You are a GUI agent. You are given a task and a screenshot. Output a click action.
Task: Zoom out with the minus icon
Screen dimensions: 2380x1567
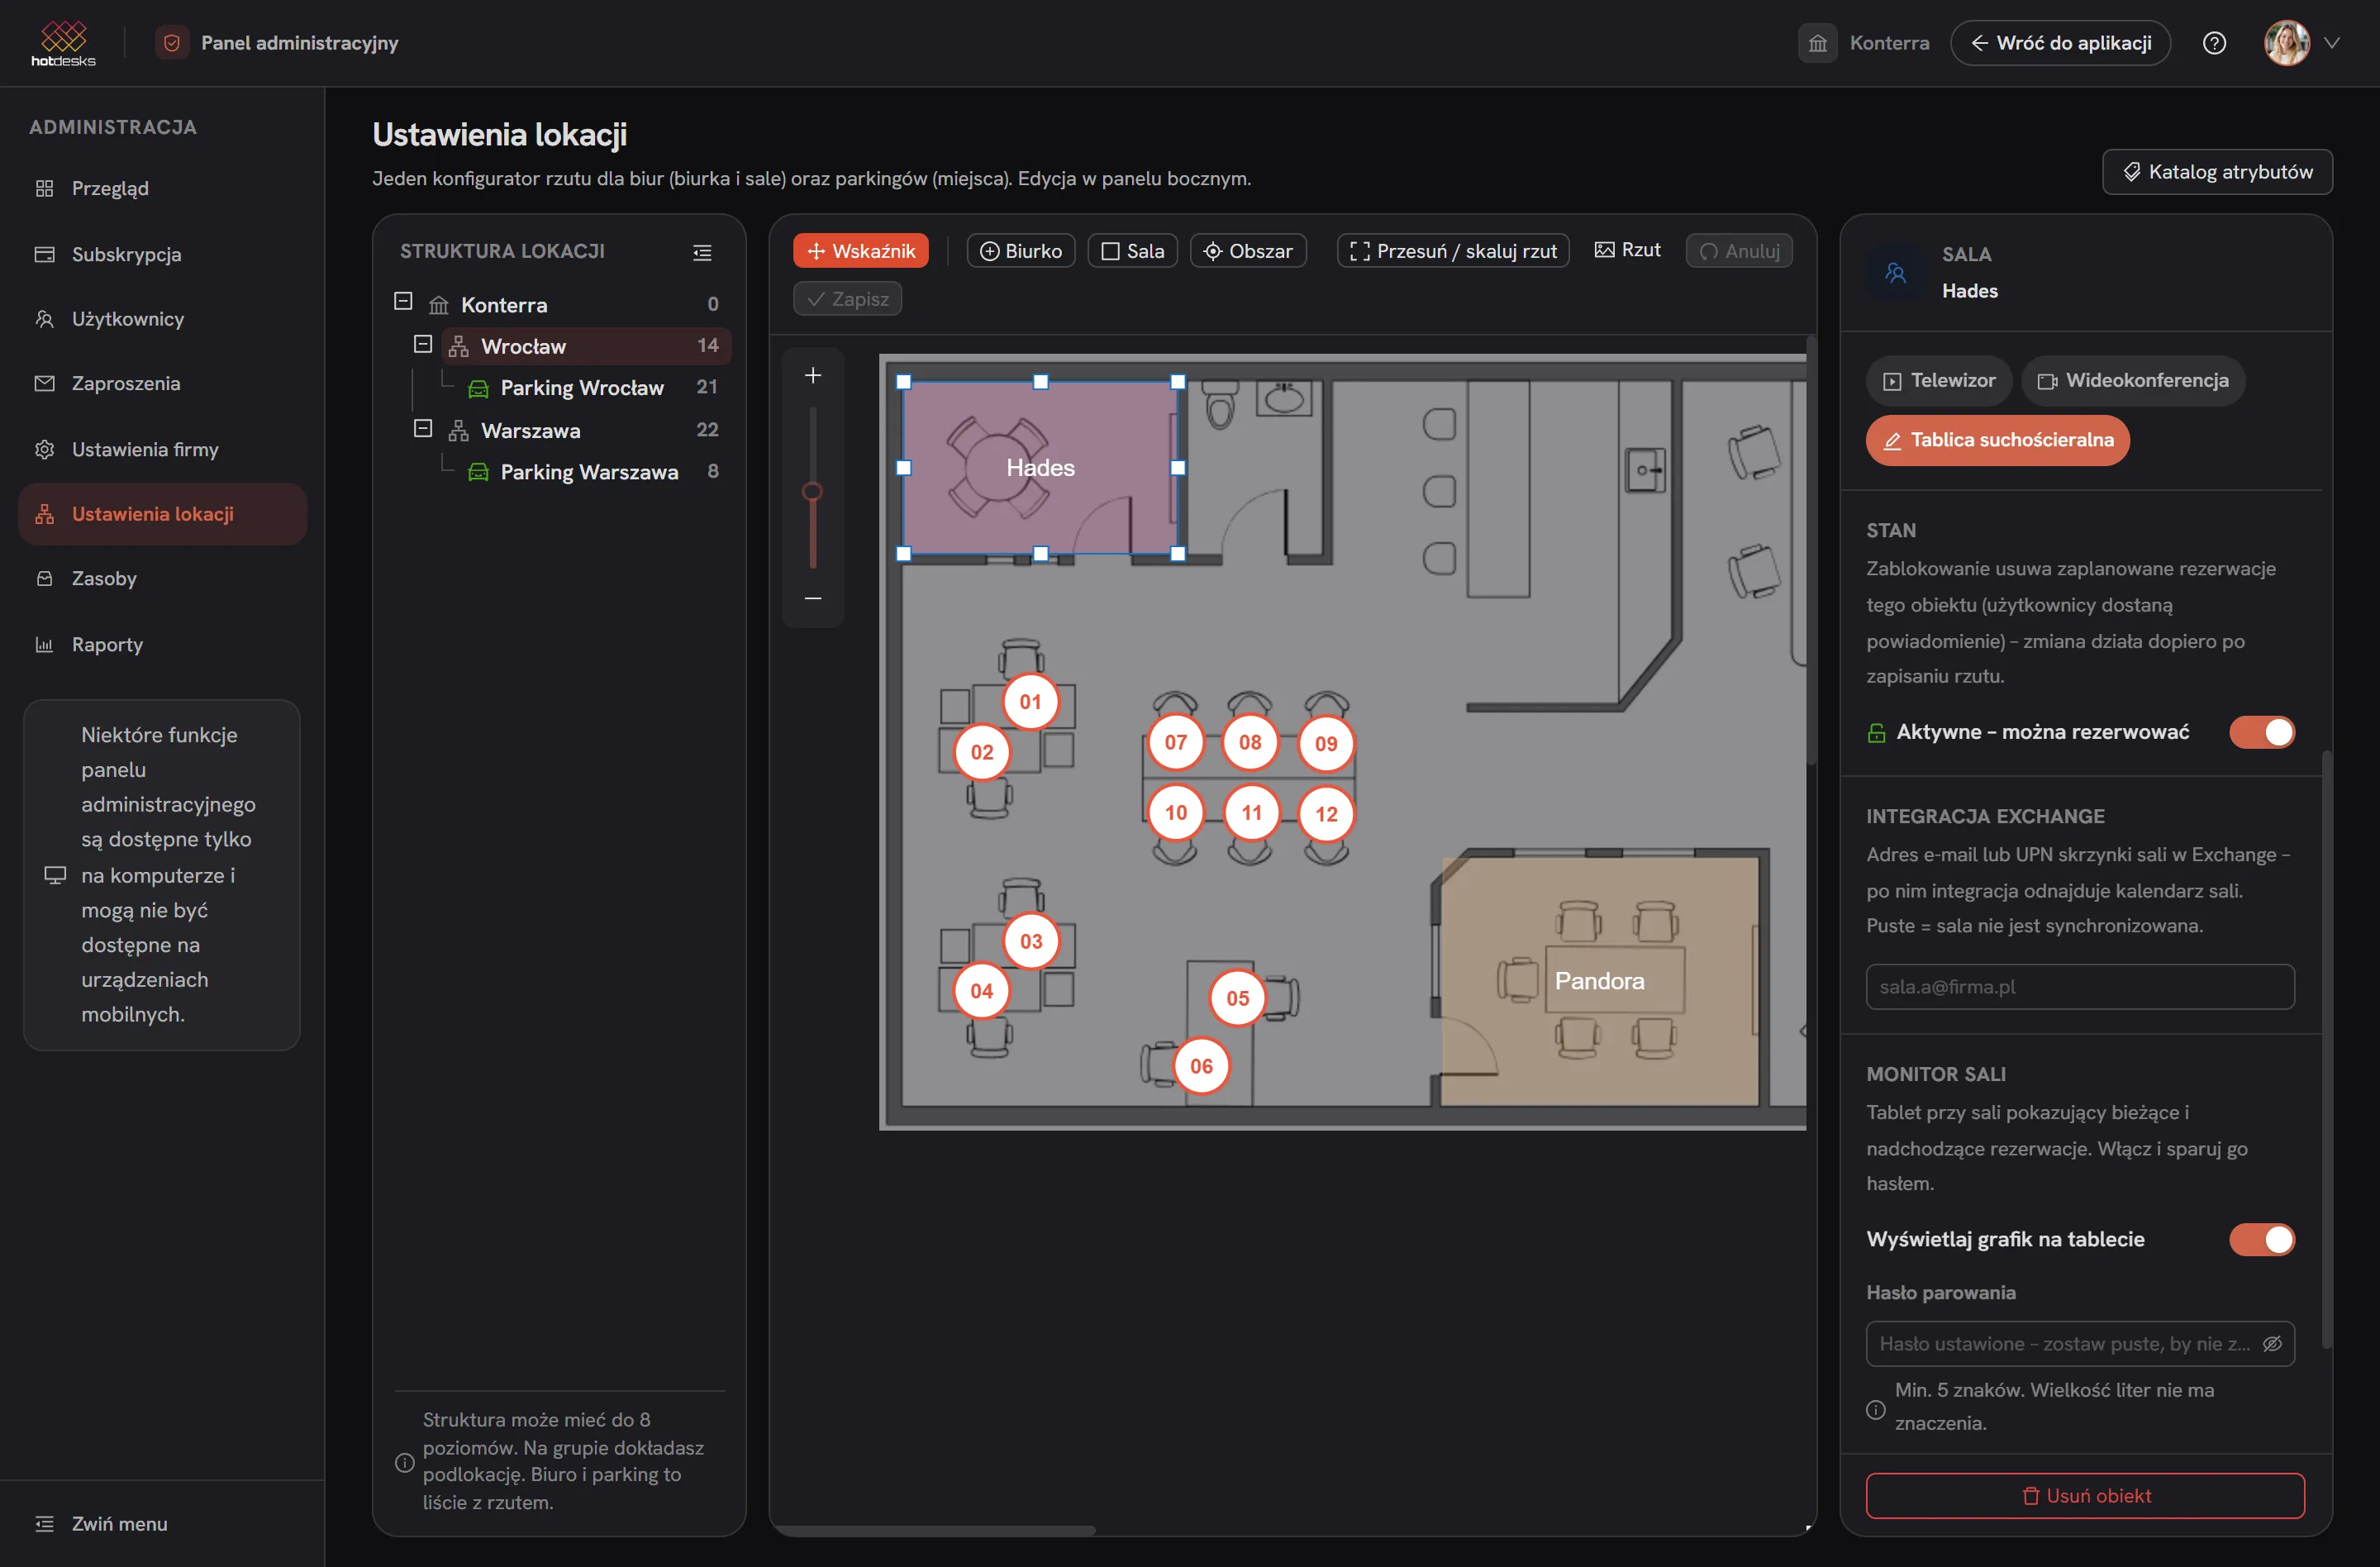[813, 598]
